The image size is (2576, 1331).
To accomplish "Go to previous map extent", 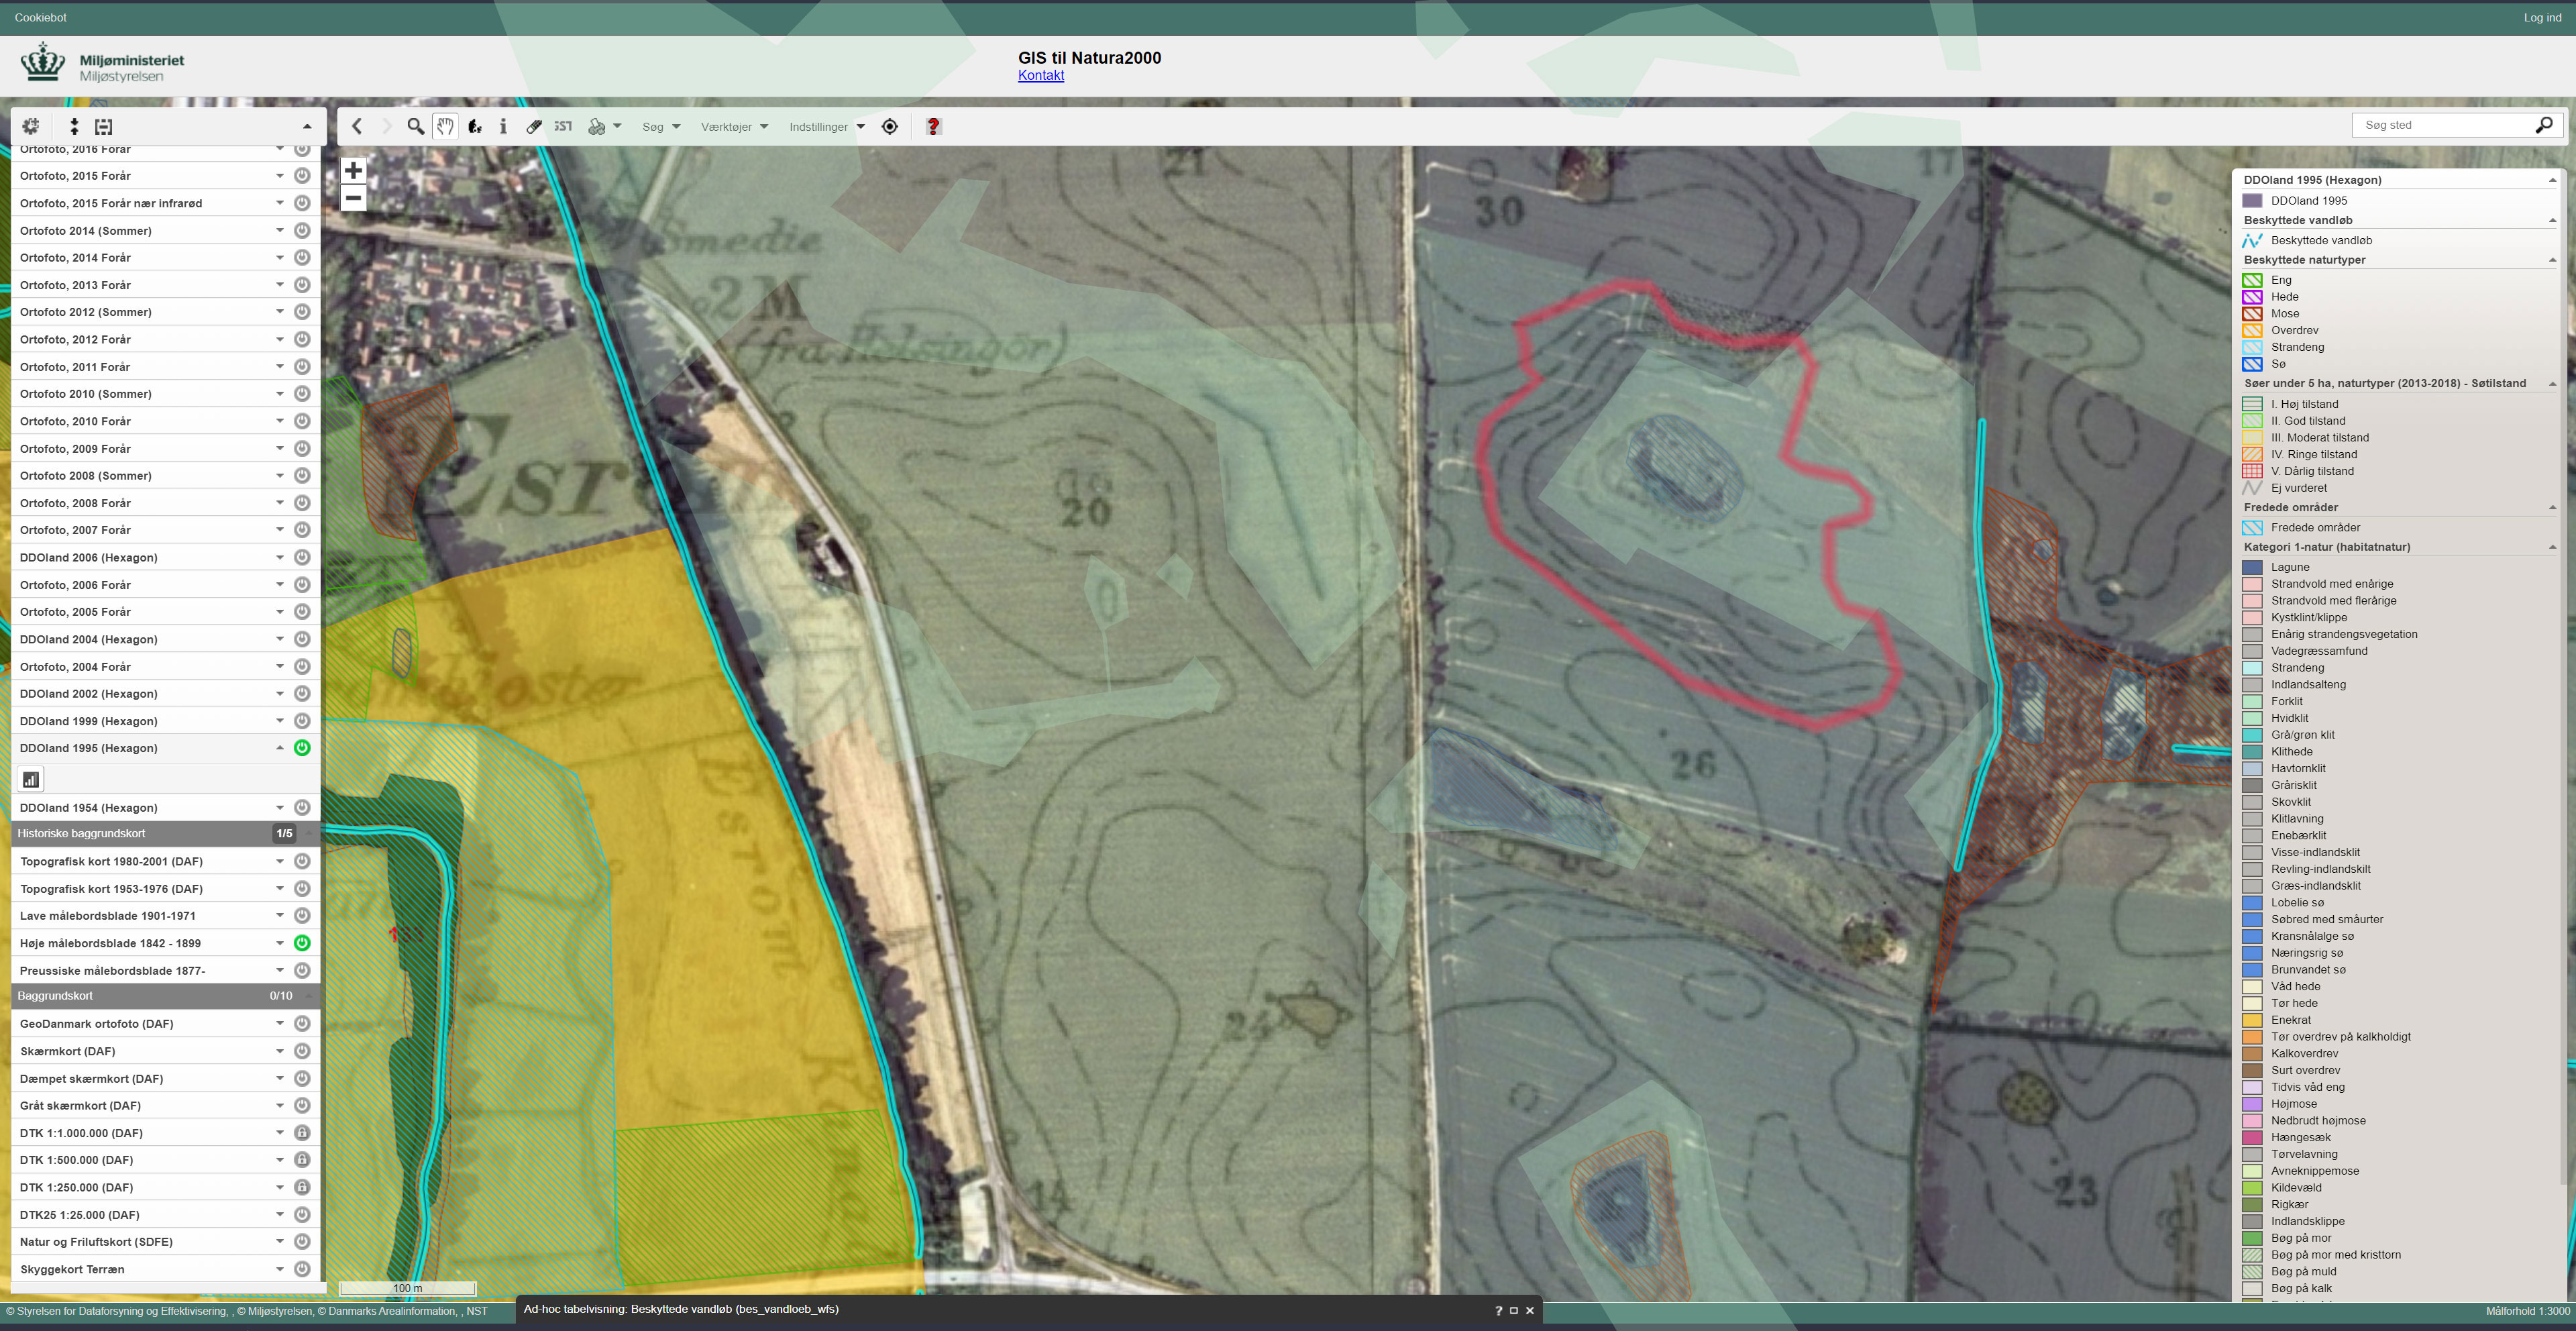I will click(357, 126).
